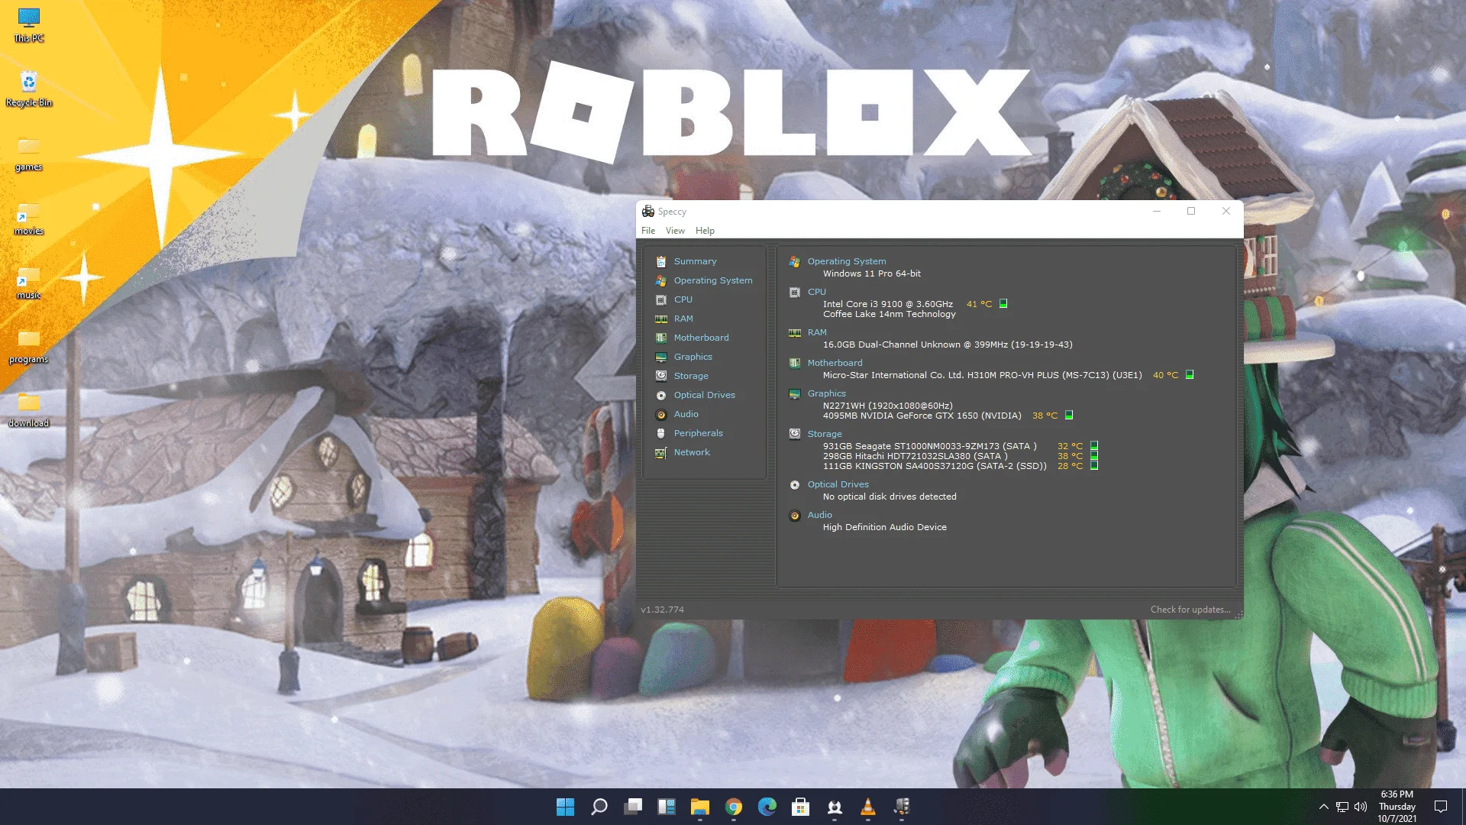This screenshot has width=1466, height=825.
Task: Click the 'Windows 11 Pro 64-bit' text
Action: pos(871,273)
